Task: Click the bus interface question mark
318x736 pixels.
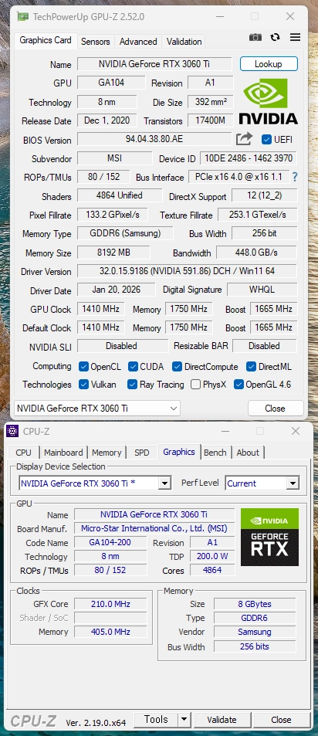Action: pos(295,177)
